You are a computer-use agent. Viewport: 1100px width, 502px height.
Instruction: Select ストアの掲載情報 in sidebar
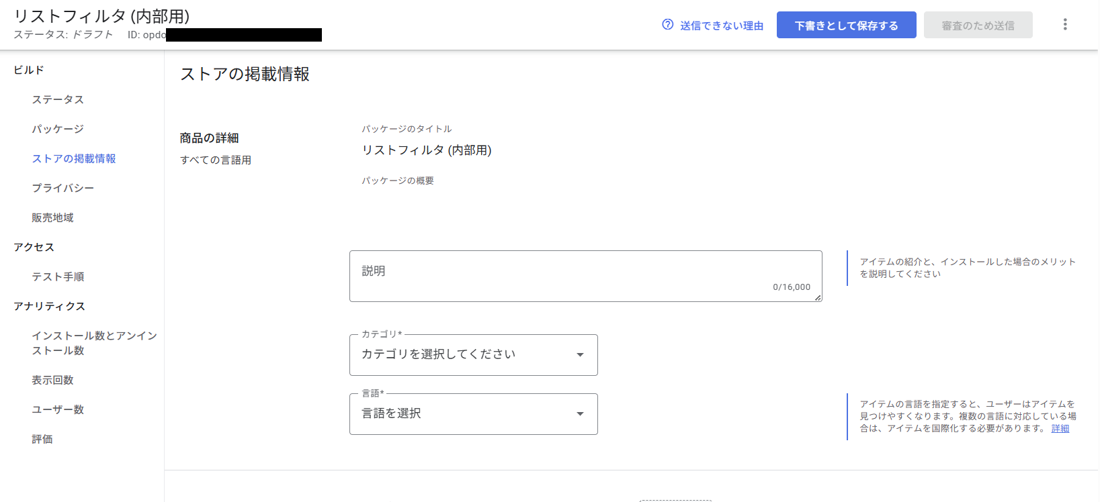click(x=74, y=158)
